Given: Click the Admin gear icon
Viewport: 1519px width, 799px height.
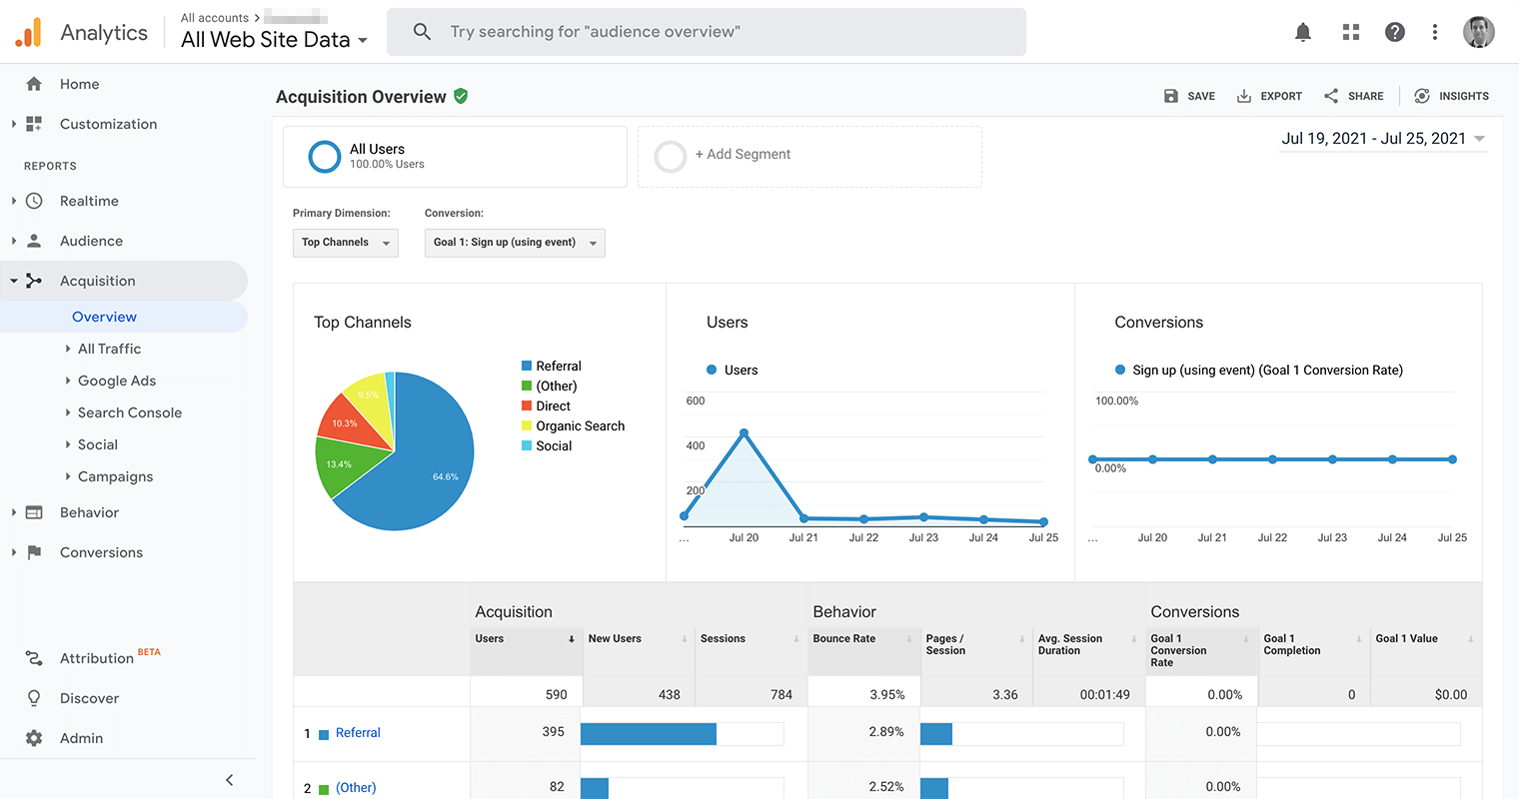Looking at the screenshot, I should tap(34, 738).
